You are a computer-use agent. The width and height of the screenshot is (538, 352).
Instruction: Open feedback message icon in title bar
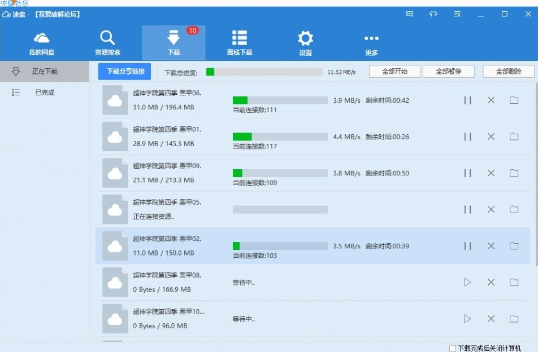click(x=409, y=14)
